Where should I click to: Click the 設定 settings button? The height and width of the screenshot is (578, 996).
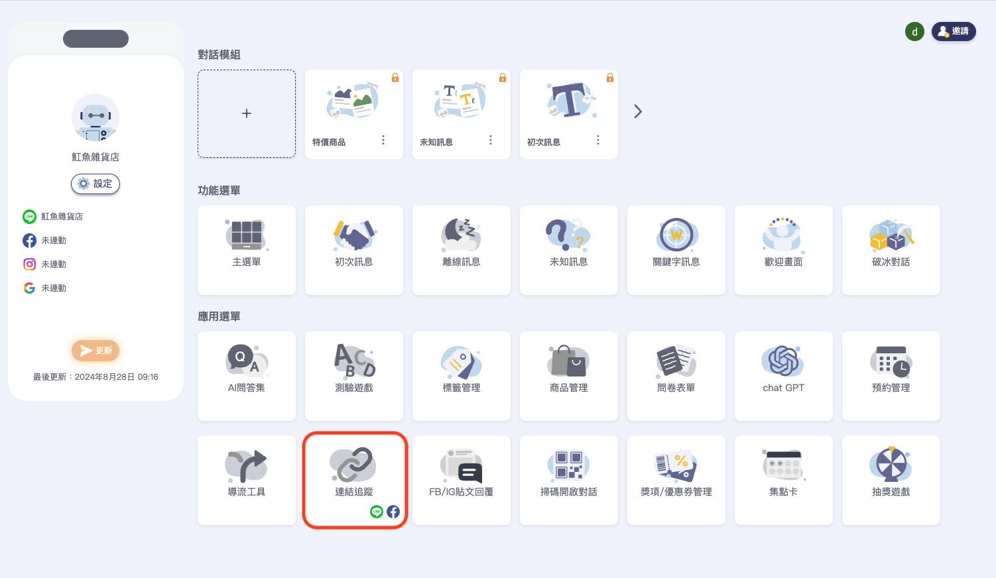coord(95,184)
